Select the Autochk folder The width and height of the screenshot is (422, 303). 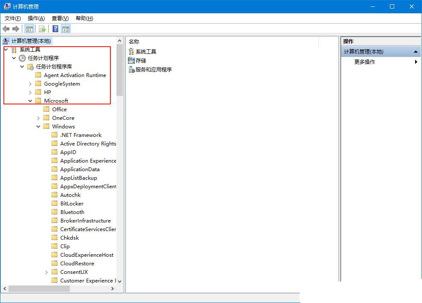pos(71,195)
